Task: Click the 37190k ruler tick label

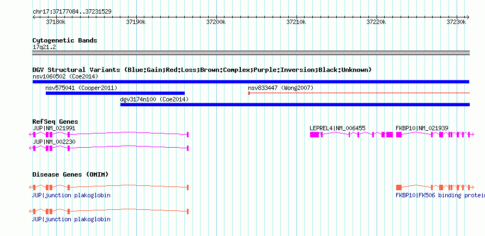Action: 136,22
